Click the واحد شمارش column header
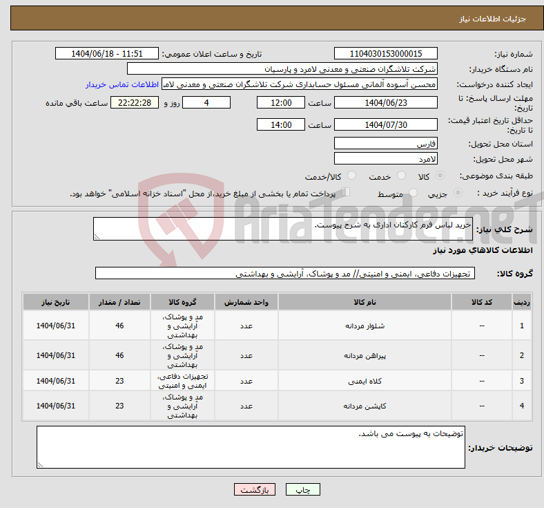This screenshot has height=508, width=544. (x=246, y=302)
